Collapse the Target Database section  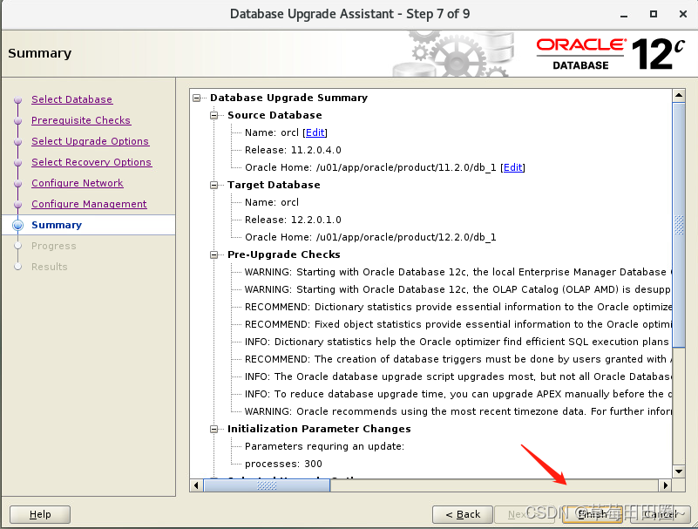pos(214,186)
